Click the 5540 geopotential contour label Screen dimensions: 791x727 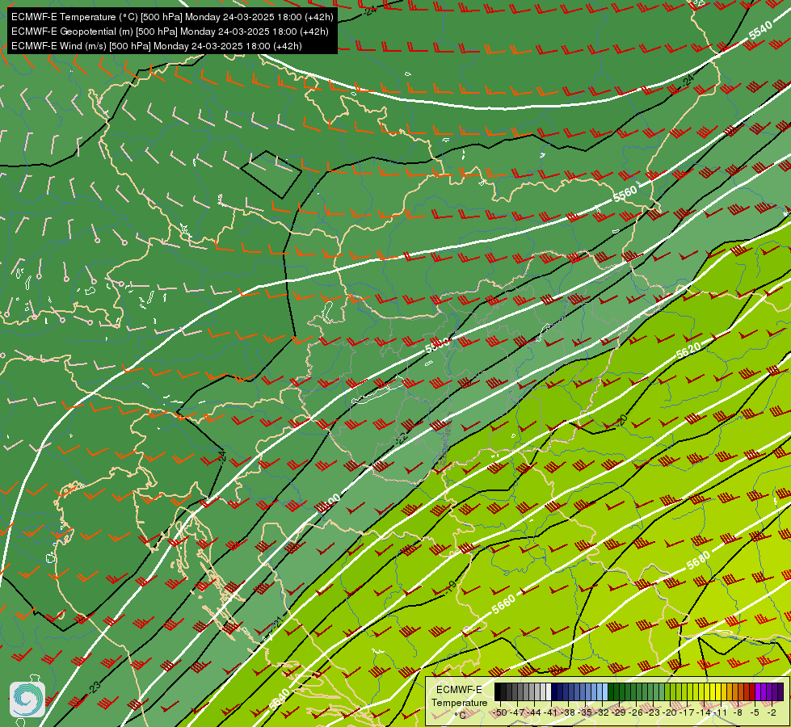coord(760,30)
